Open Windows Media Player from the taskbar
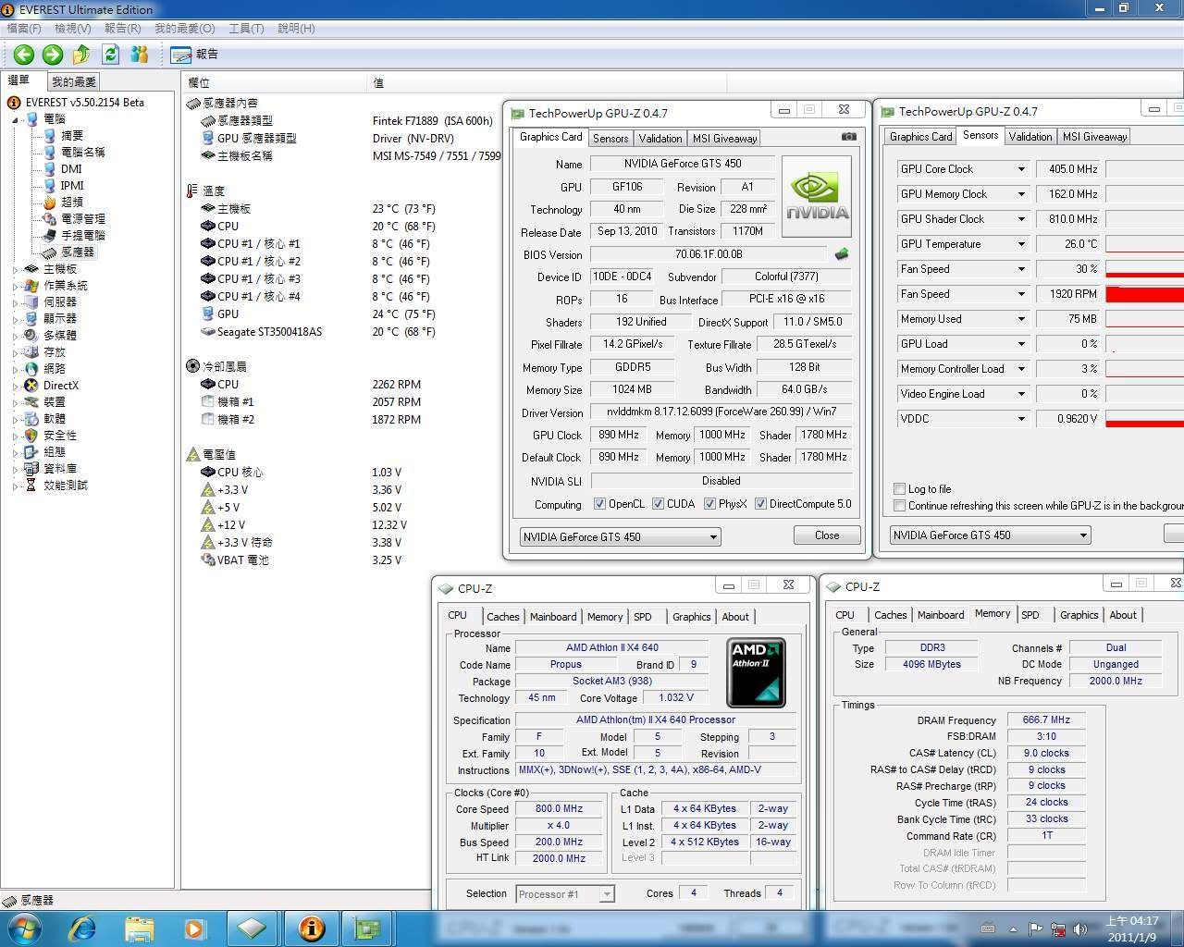The image size is (1184, 947). pos(194,928)
